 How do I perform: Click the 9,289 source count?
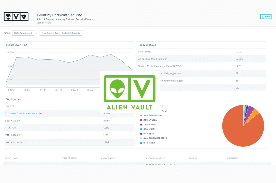click(106, 114)
